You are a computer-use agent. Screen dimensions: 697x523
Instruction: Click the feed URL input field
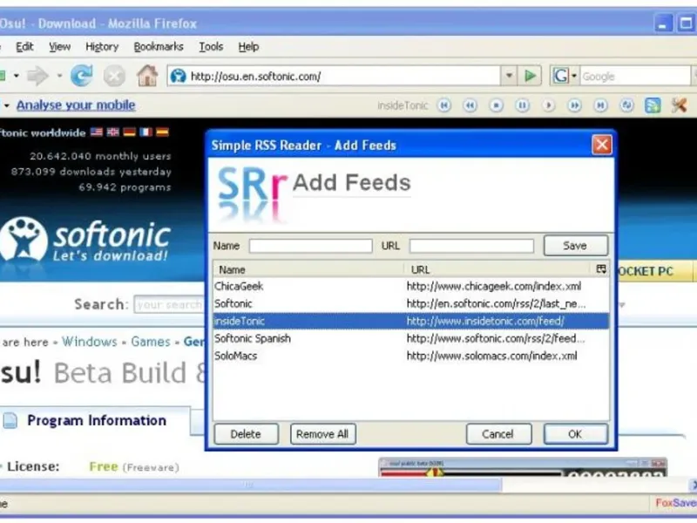(x=471, y=246)
